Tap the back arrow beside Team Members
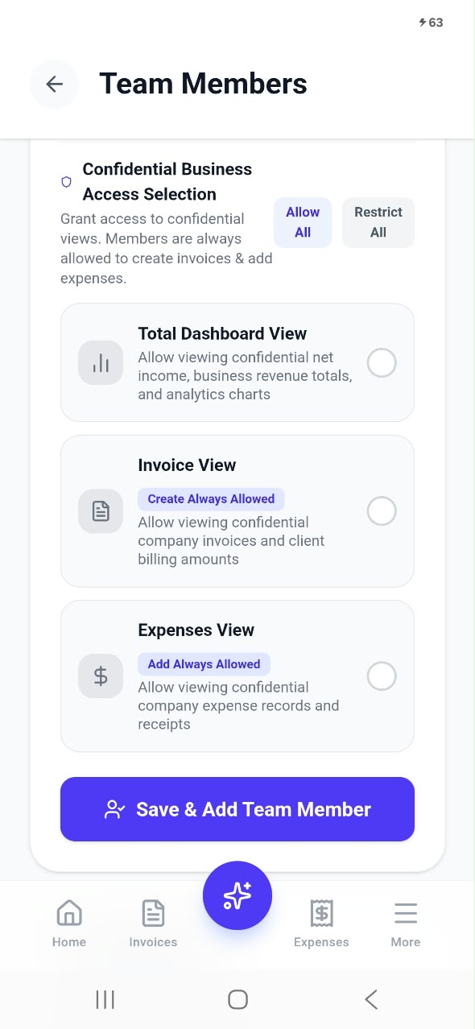This screenshot has width=475, height=1029. pyautogui.click(x=54, y=84)
